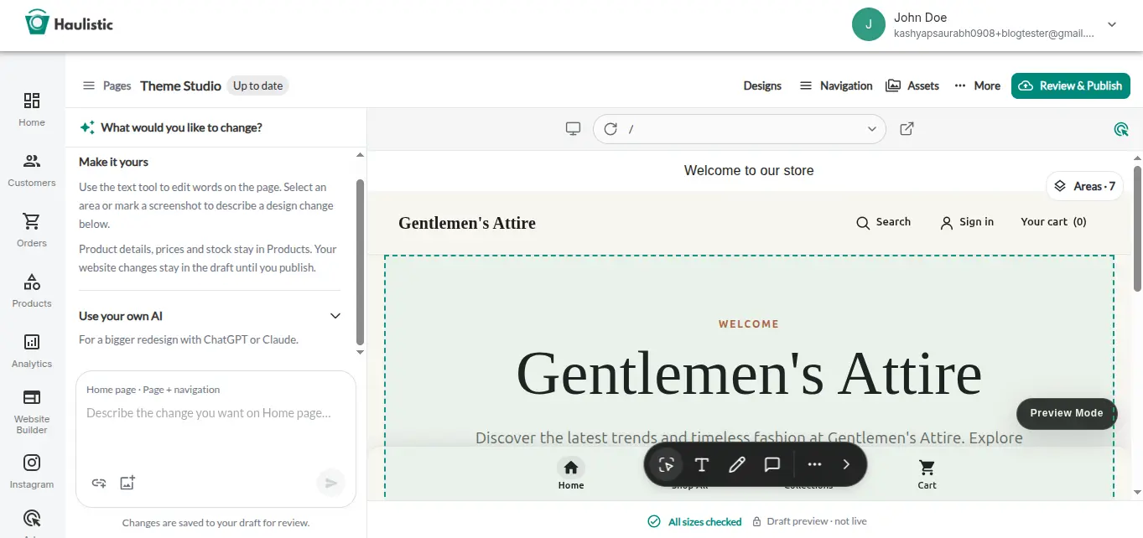Click the Make it yours heading
Viewport: 1143px width, 538px height.
point(113,162)
